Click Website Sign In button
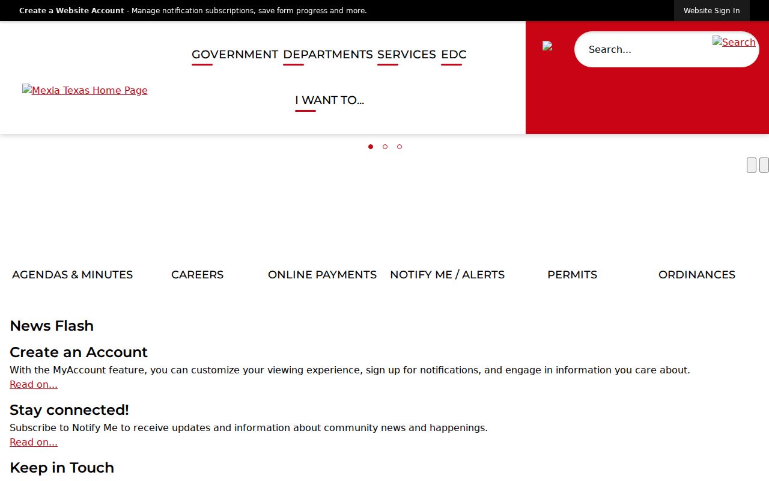Viewport: 769px width, 481px height. point(711,11)
